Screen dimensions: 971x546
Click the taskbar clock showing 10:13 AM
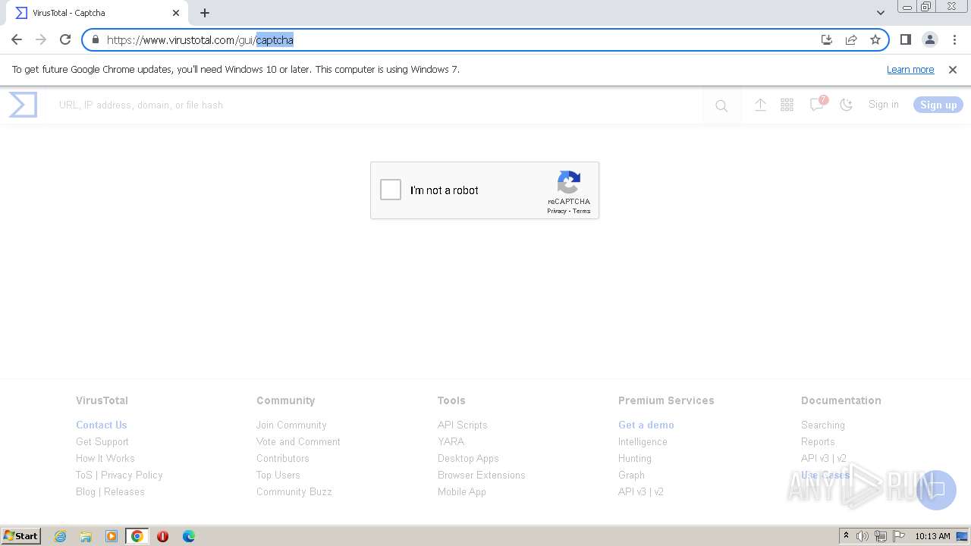coord(932,536)
